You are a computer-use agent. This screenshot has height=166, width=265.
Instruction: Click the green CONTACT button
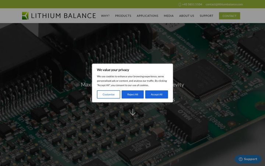click(x=229, y=16)
